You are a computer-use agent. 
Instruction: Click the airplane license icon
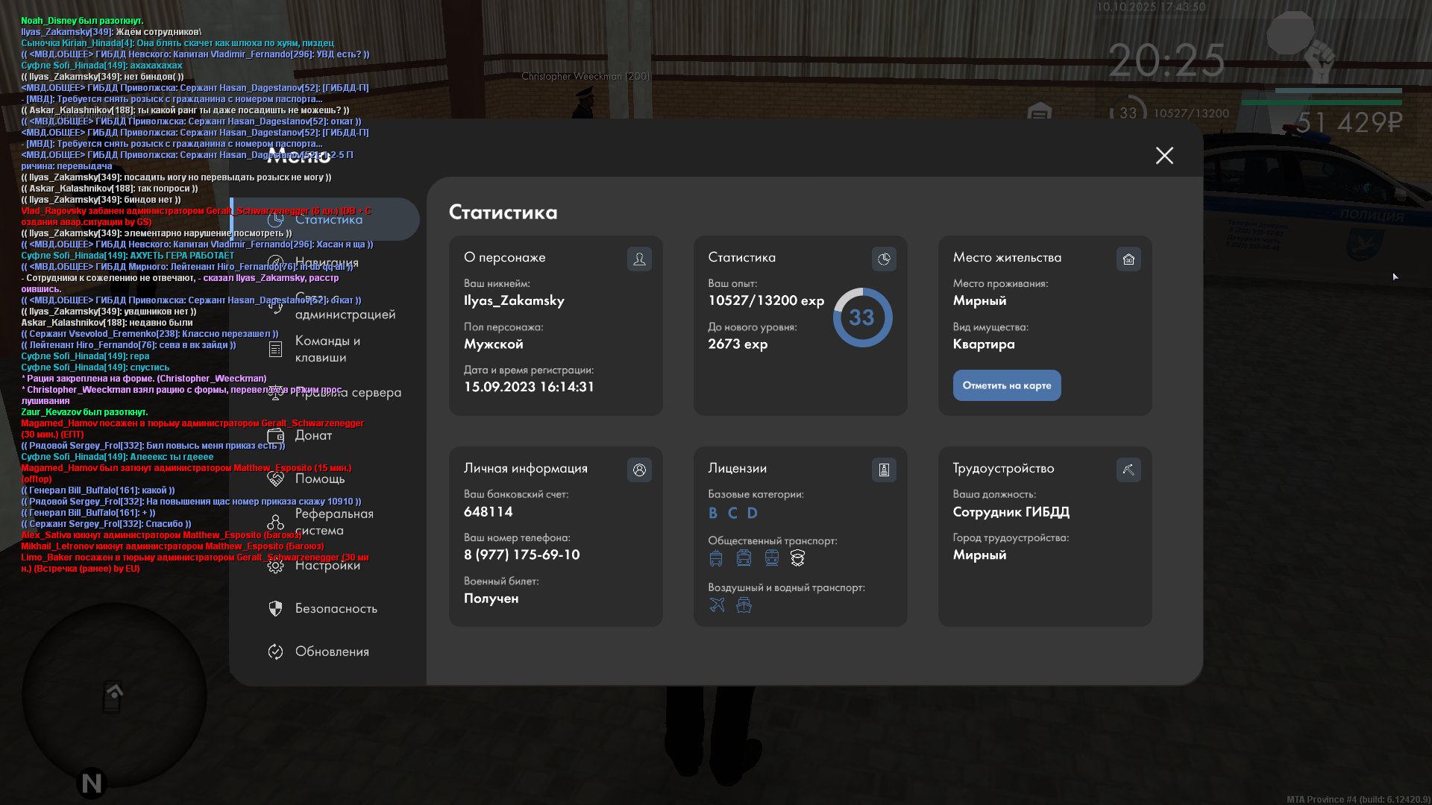tap(717, 604)
